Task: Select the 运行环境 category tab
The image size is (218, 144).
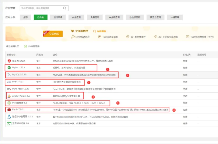Action: (x=58, y=17)
